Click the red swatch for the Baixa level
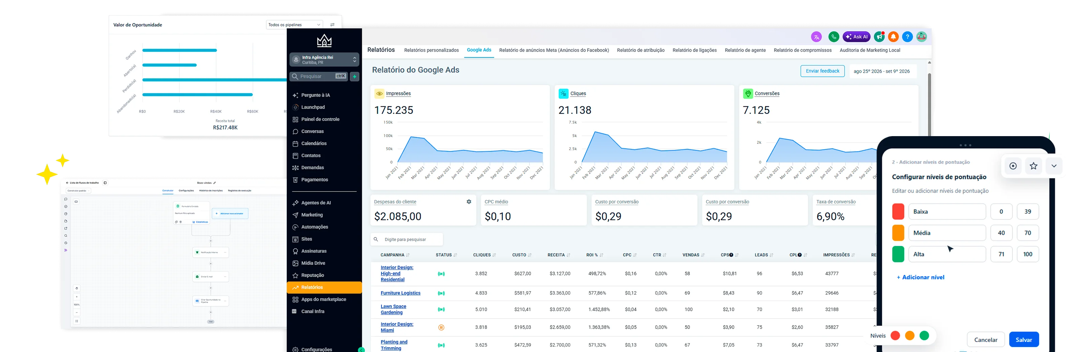Screen dimensions: 1086x352 pyautogui.click(x=898, y=211)
